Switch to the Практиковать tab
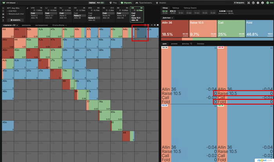Image resolution: width=274 pixels, height=162 pixels. point(144,3)
